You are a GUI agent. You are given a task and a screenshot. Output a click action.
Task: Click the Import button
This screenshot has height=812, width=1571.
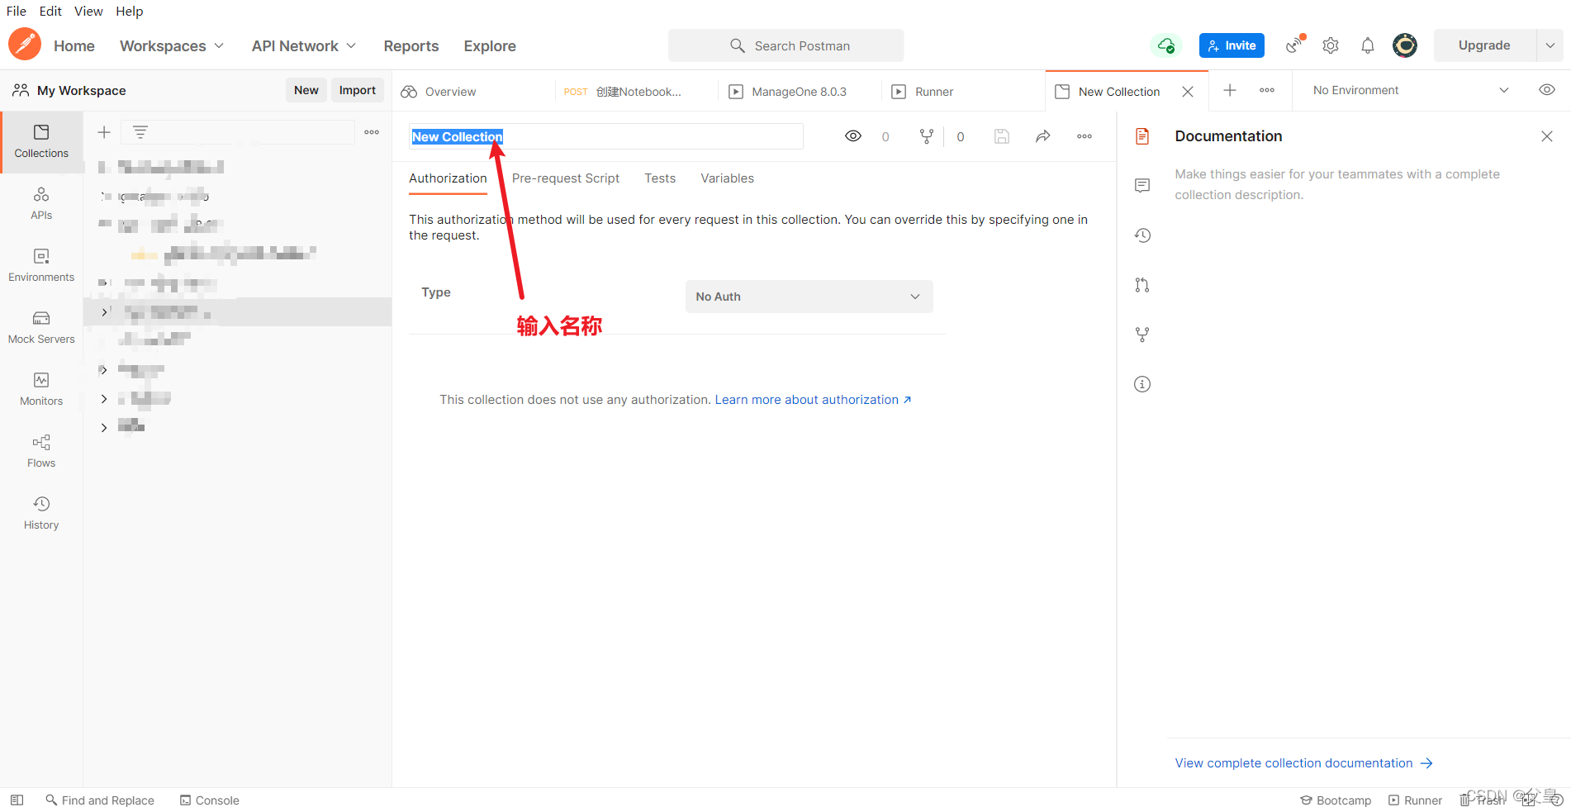(x=358, y=90)
